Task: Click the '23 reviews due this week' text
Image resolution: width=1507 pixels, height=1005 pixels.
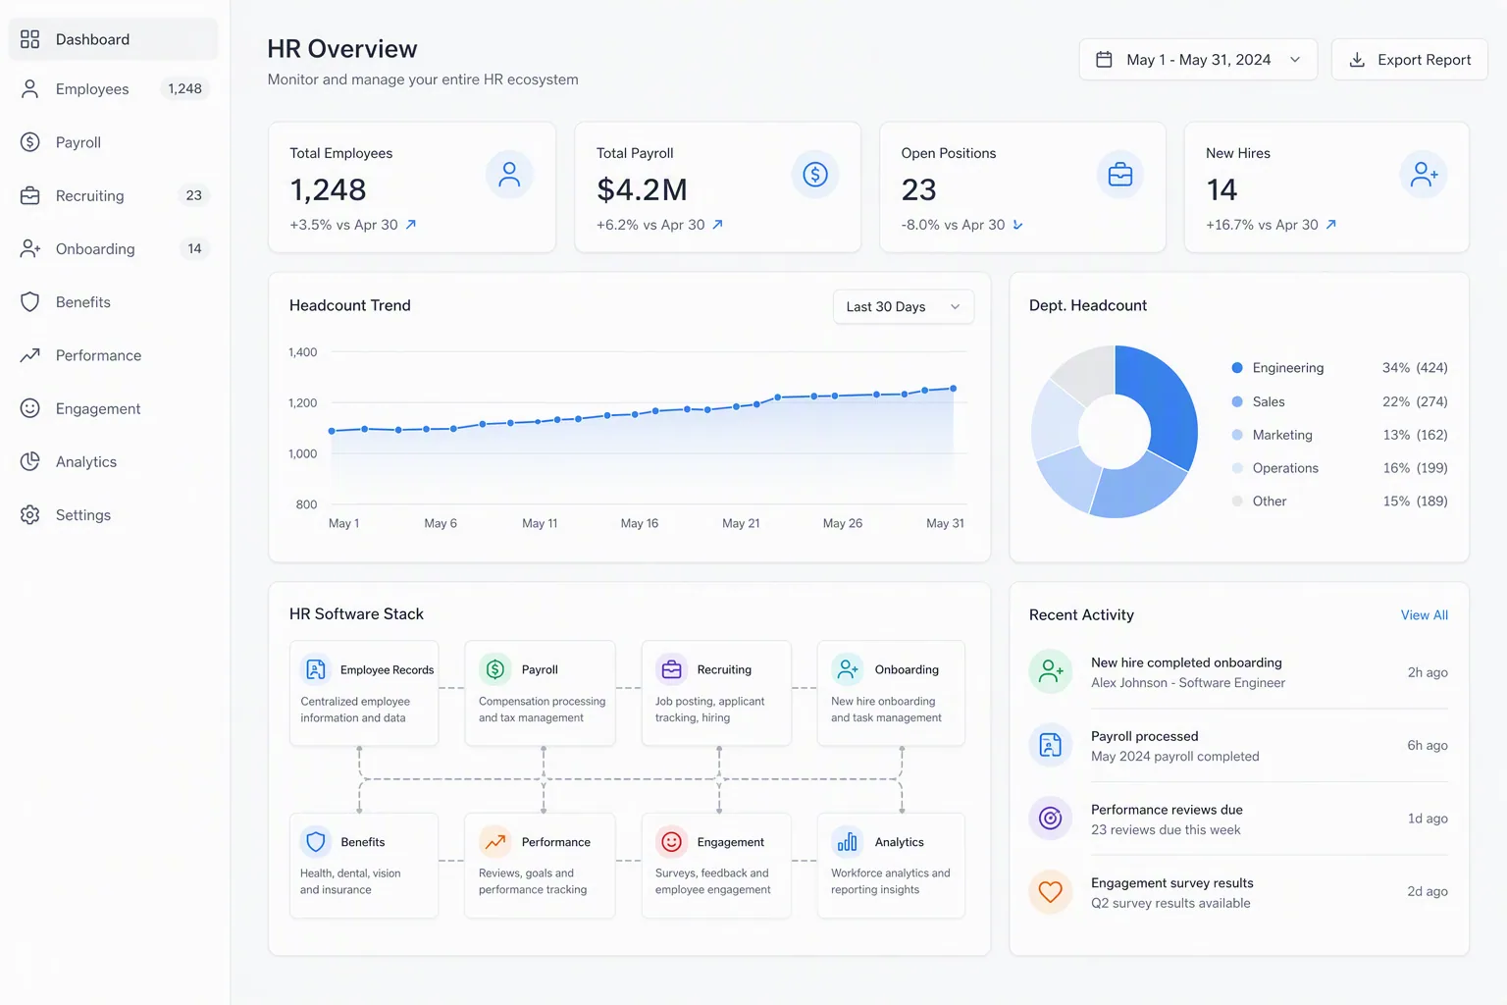Action: click(1166, 830)
